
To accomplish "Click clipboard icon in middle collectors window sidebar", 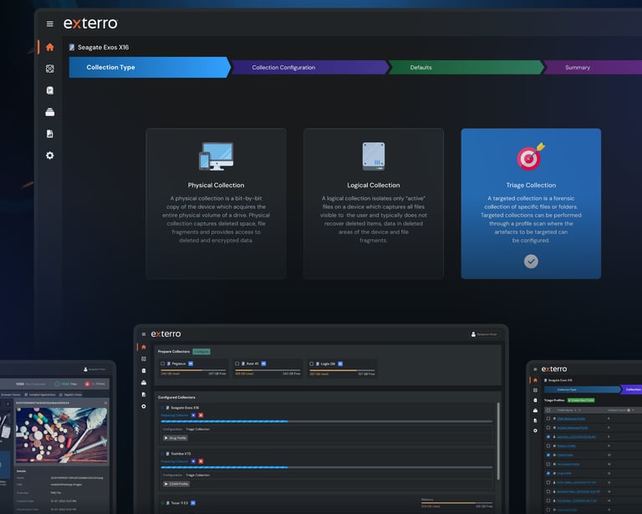I will pyautogui.click(x=144, y=371).
